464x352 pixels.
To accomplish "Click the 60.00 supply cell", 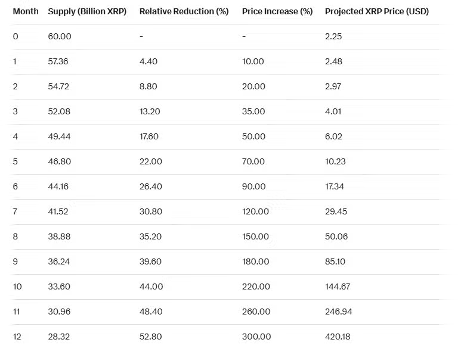I will 60,36.
